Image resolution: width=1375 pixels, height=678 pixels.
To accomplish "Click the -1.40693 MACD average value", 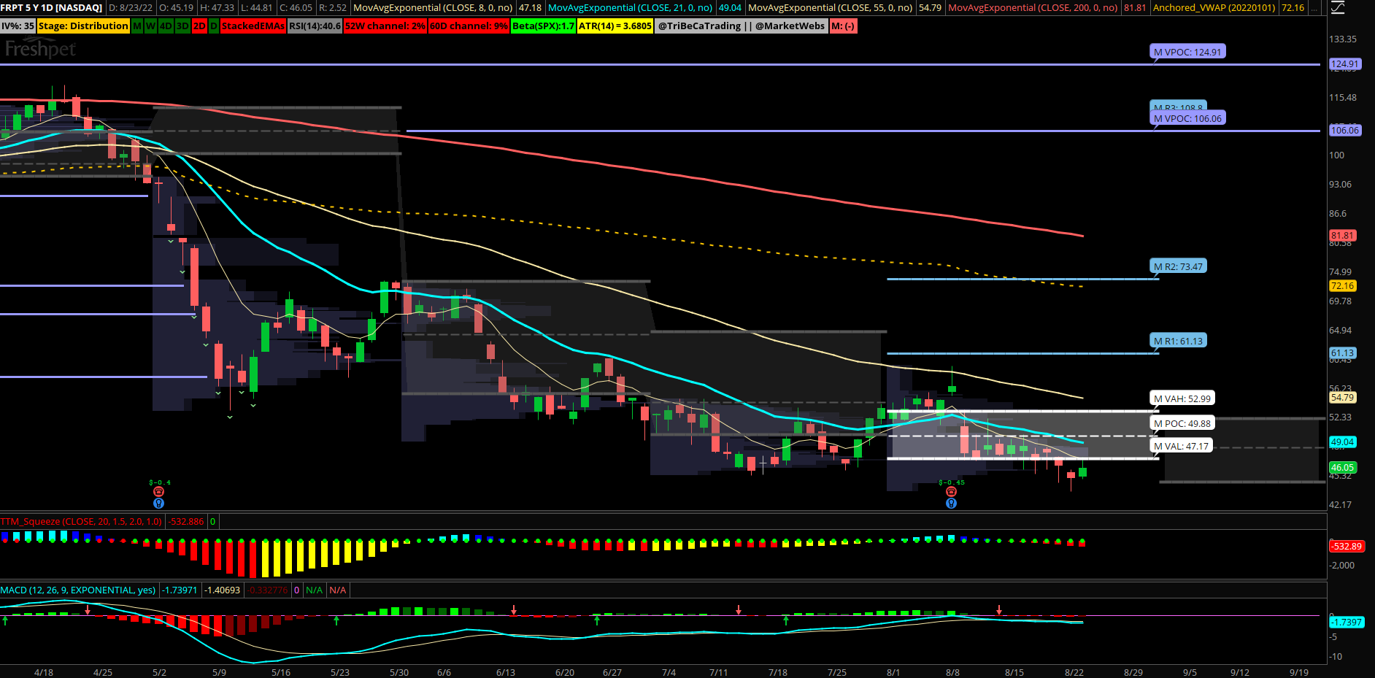I will pyautogui.click(x=222, y=590).
